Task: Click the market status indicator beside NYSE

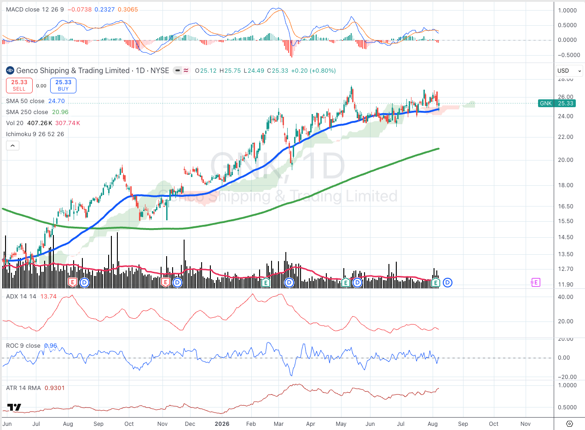Action: pos(177,70)
